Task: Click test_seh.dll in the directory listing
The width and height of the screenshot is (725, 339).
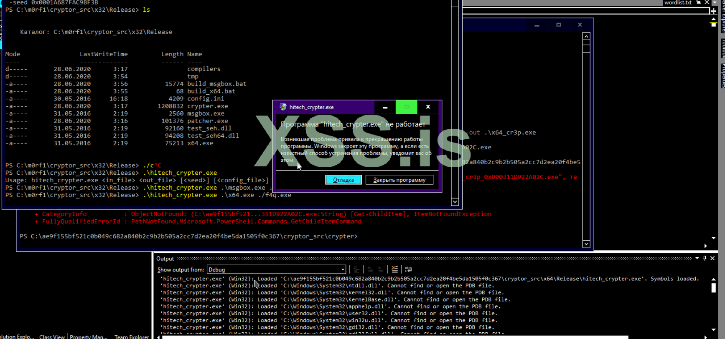Action: [x=209, y=128]
